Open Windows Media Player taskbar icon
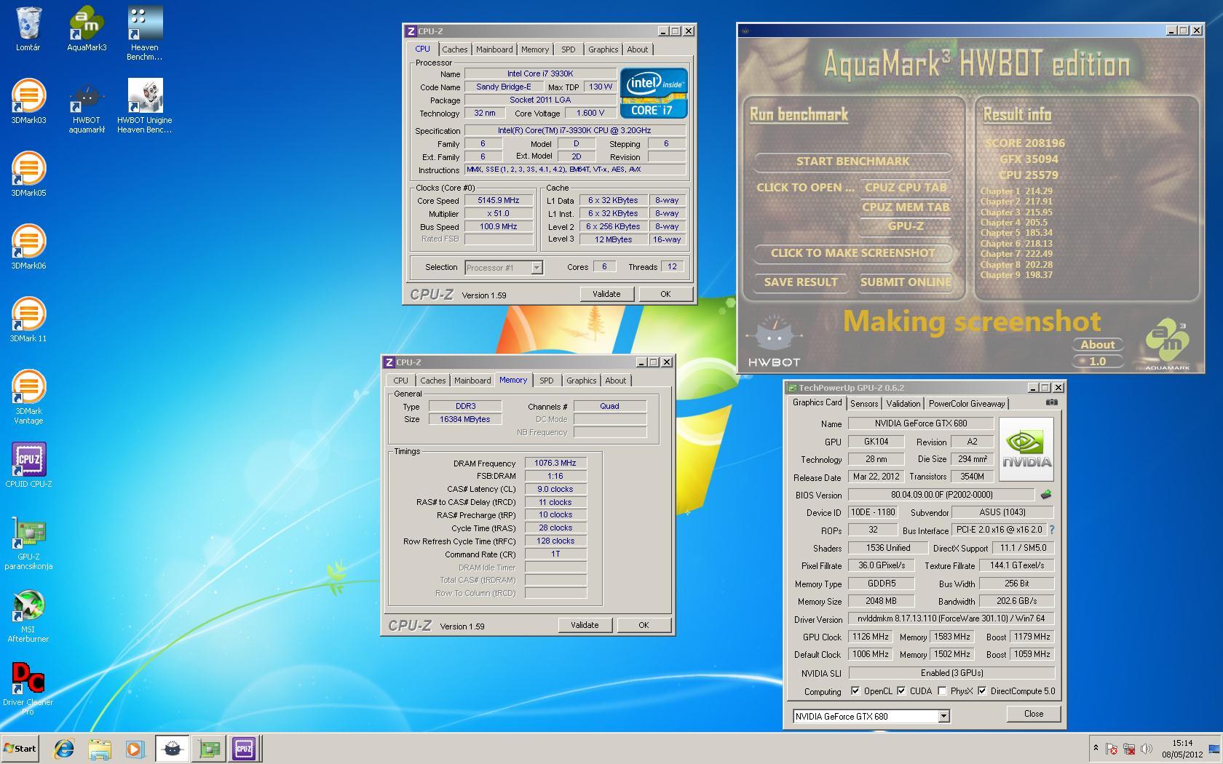Viewport: 1223px width, 764px height. [135, 748]
